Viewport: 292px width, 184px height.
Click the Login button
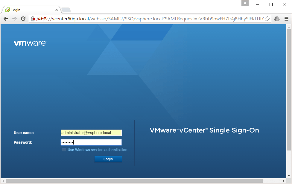(108, 159)
